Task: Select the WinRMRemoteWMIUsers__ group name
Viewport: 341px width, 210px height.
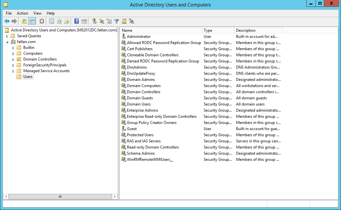Action: (x=150, y=159)
